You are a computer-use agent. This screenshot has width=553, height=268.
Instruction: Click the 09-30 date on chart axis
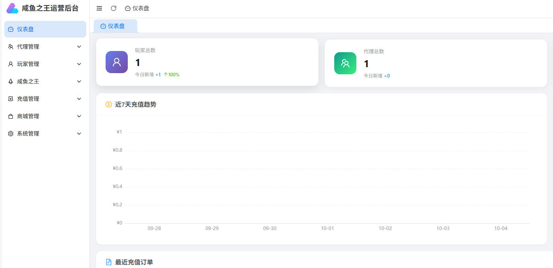(x=270, y=228)
